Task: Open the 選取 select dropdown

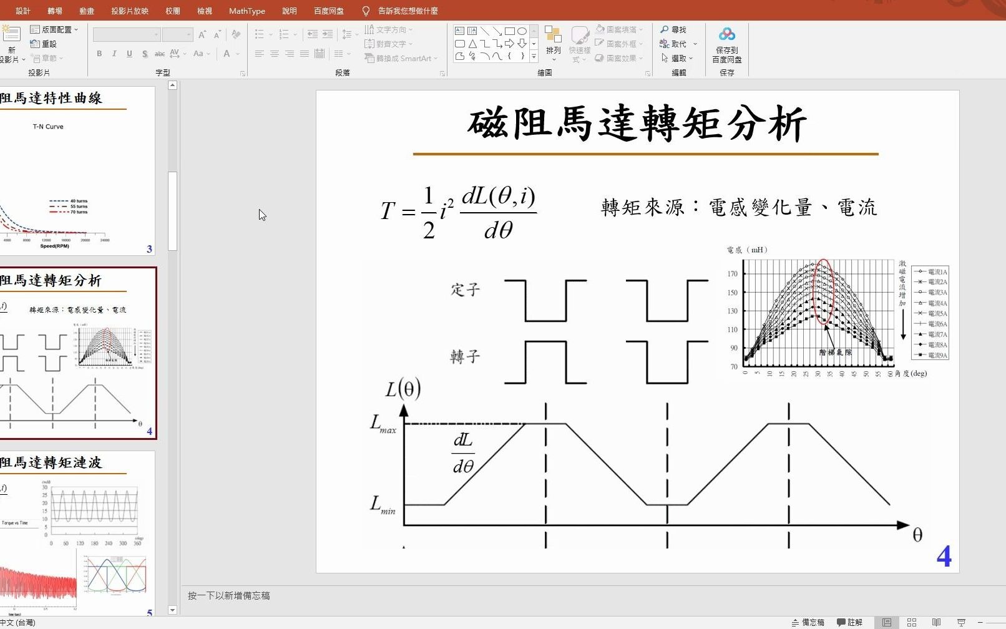Action: point(677,58)
